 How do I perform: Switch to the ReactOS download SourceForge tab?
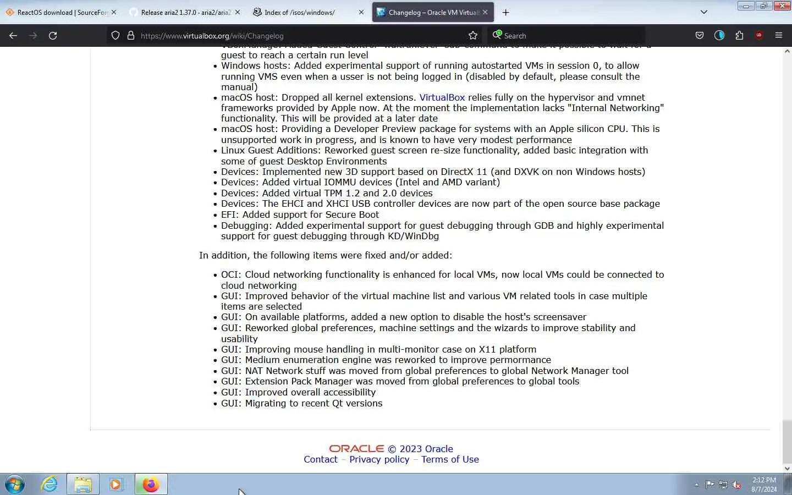pos(61,12)
